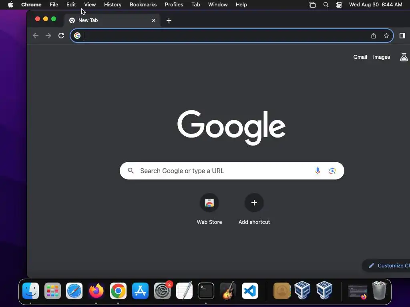Open the Help menu

click(x=241, y=5)
